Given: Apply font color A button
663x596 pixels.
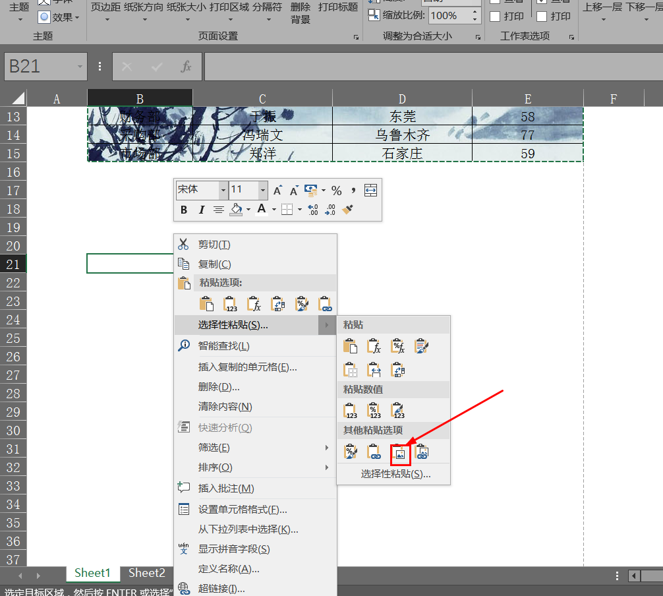Looking at the screenshot, I should (262, 210).
